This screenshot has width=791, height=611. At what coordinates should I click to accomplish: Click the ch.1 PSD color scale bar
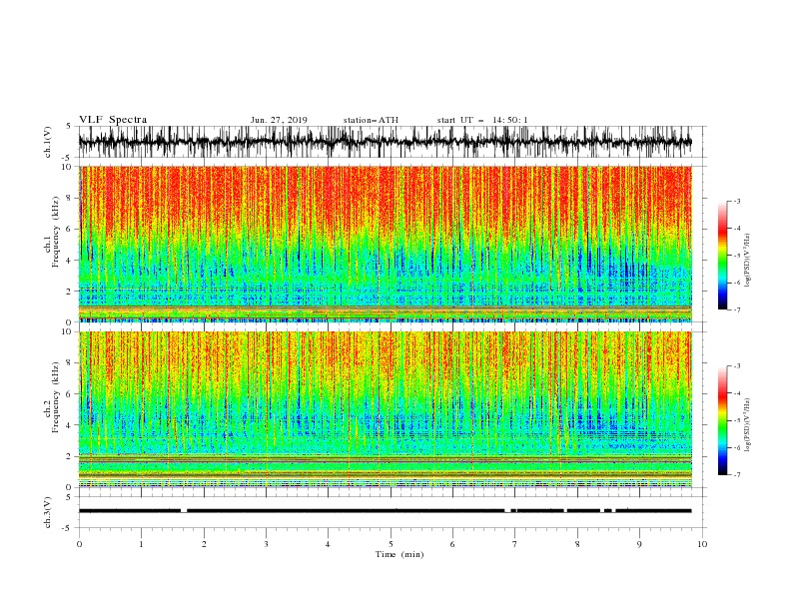(x=722, y=256)
